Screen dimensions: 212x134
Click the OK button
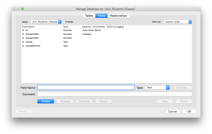coord(189,111)
